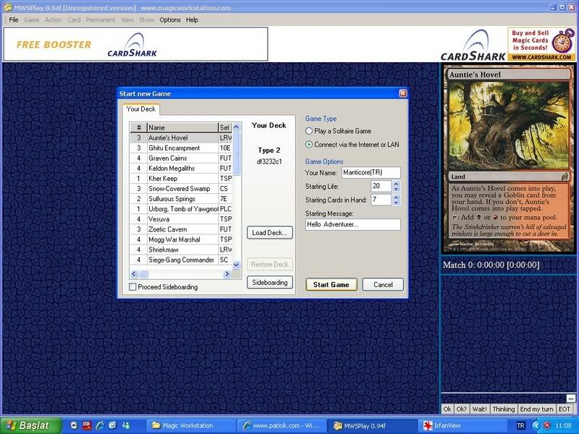Click the Start Game button
The height and width of the screenshot is (434, 579).
coord(331,284)
